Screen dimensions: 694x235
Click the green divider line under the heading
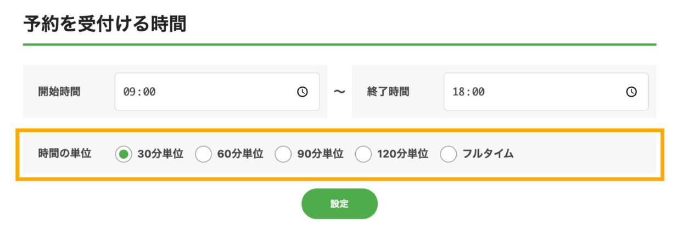[339, 44]
